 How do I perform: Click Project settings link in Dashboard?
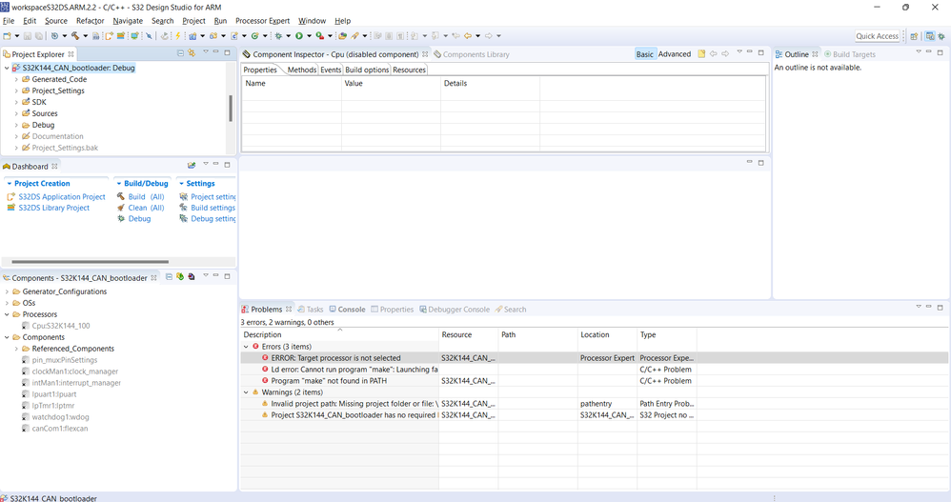point(212,196)
